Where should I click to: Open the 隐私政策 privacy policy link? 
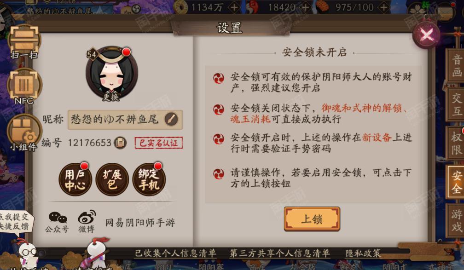pyautogui.click(x=363, y=253)
